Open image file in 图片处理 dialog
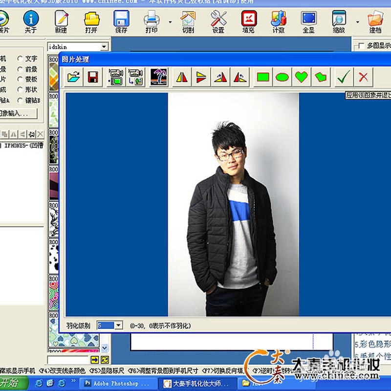This screenshot has width=391, height=391. point(74,77)
